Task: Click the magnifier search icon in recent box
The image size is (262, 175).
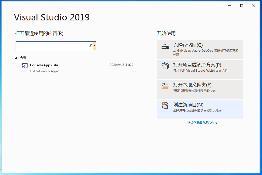Action: pos(91,46)
